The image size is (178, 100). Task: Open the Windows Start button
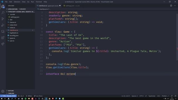pyautogui.click(x=2, y=99)
